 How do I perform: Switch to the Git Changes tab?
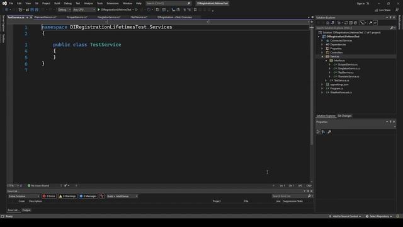[344, 116]
